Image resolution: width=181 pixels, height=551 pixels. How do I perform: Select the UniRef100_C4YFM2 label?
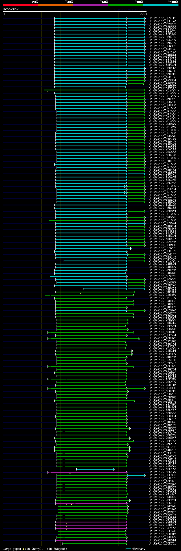(x=162, y=528)
